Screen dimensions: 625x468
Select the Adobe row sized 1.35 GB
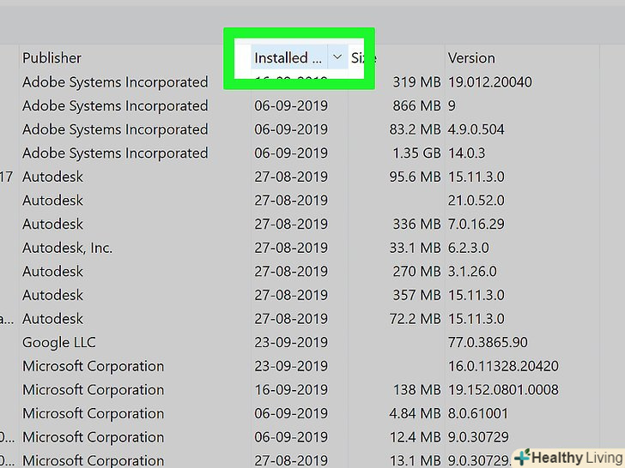pos(115,153)
